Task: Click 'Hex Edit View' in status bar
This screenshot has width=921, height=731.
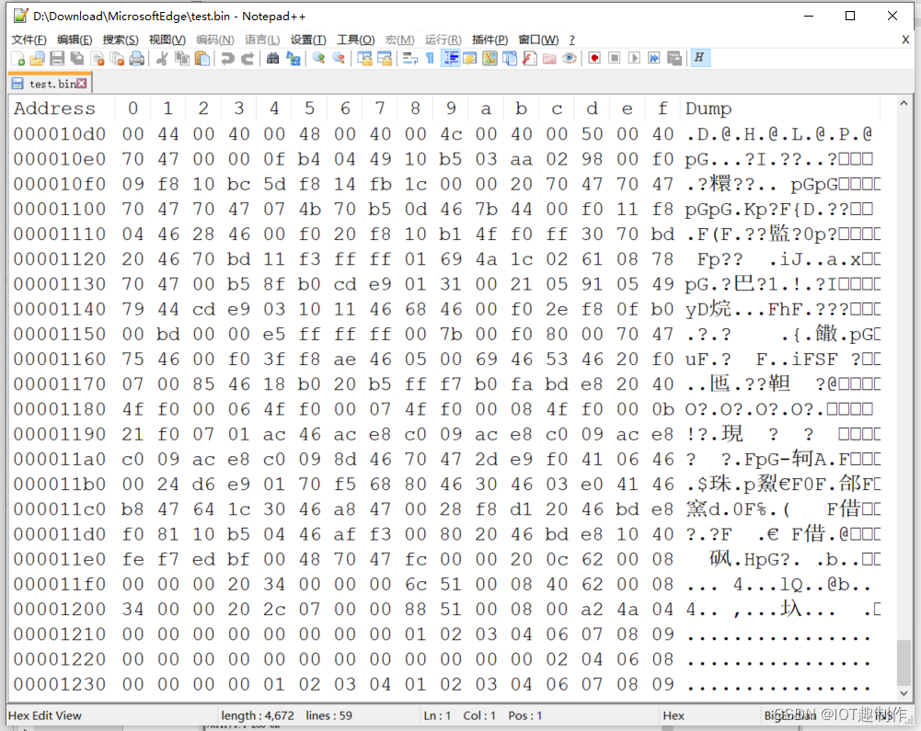Action: pos(45,715)
